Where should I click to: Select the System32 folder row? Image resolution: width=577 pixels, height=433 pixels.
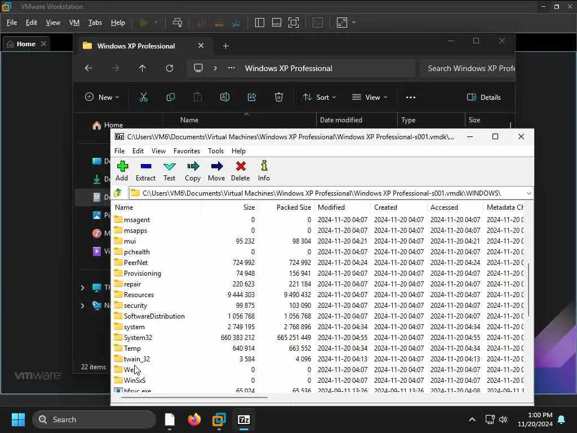(x=319, y=337)
